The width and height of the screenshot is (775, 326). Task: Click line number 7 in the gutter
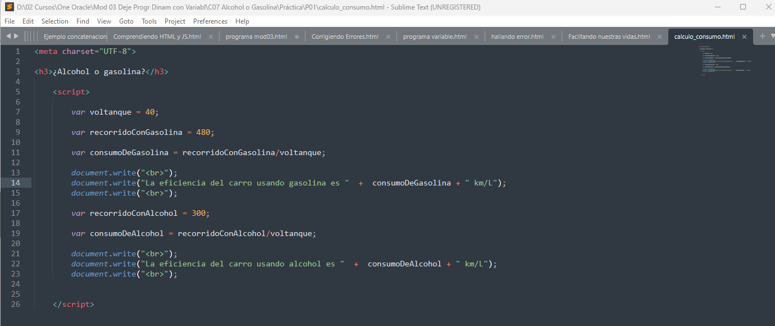click(x=17, y=112)
